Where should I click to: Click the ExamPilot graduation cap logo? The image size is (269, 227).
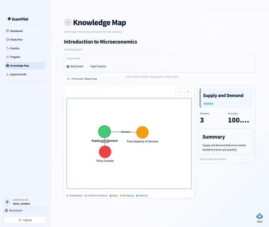(9, 19)
